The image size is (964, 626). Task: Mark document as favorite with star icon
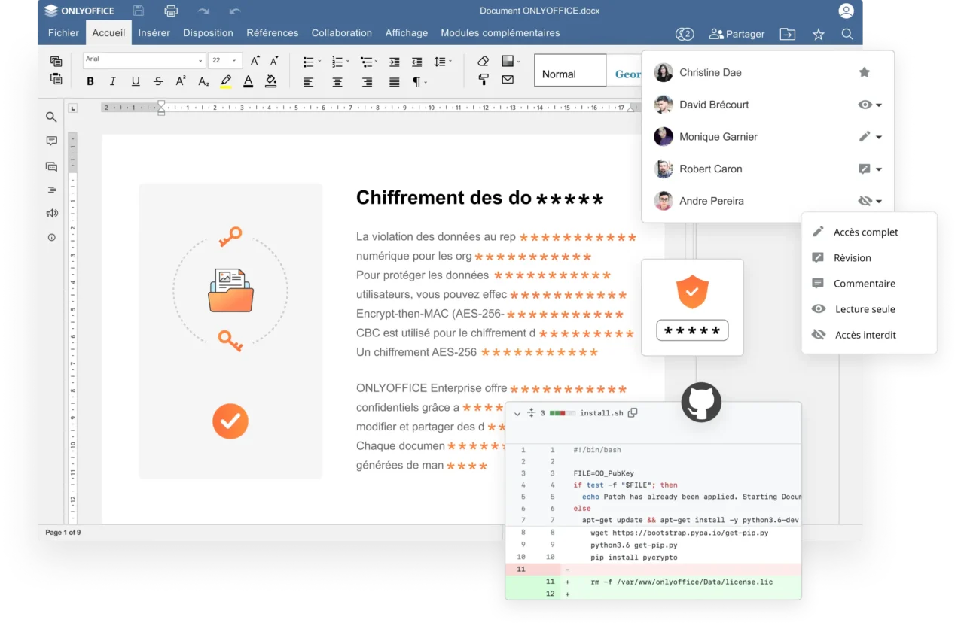(x=819, y=34)
